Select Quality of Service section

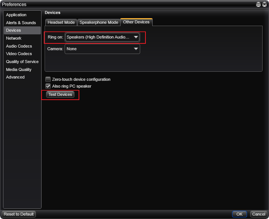pyautogui.click(x=22, y=62)
